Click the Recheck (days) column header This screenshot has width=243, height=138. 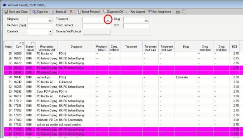[101, 46]
